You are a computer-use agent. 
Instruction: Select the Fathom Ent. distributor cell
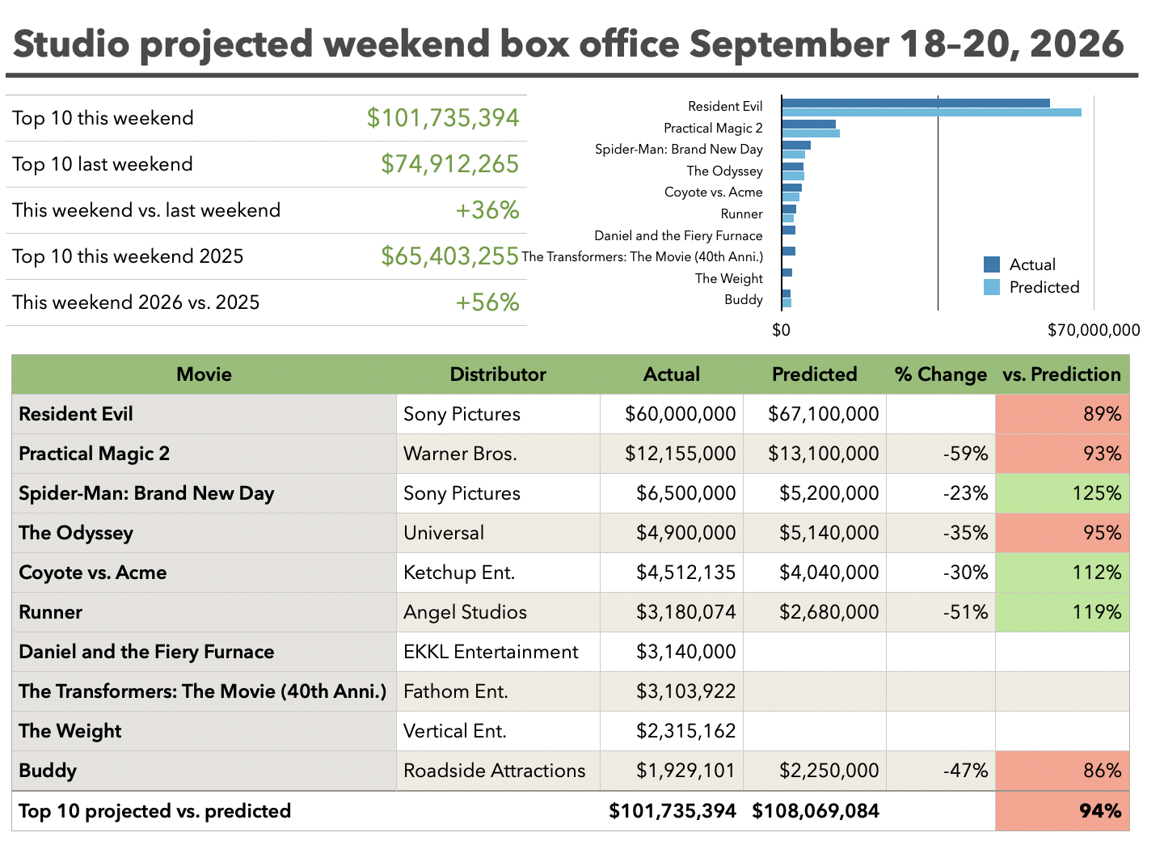[498, 691]
